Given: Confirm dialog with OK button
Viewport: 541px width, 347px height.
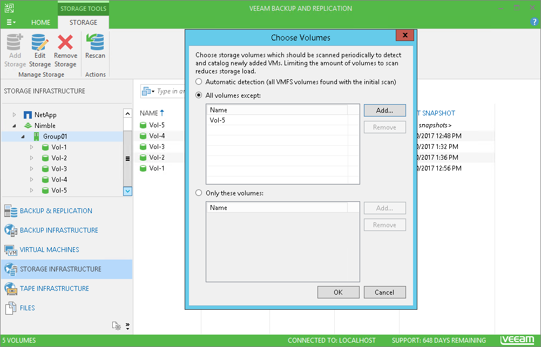Looking at the screenshot, I should (x=338, y=292).
